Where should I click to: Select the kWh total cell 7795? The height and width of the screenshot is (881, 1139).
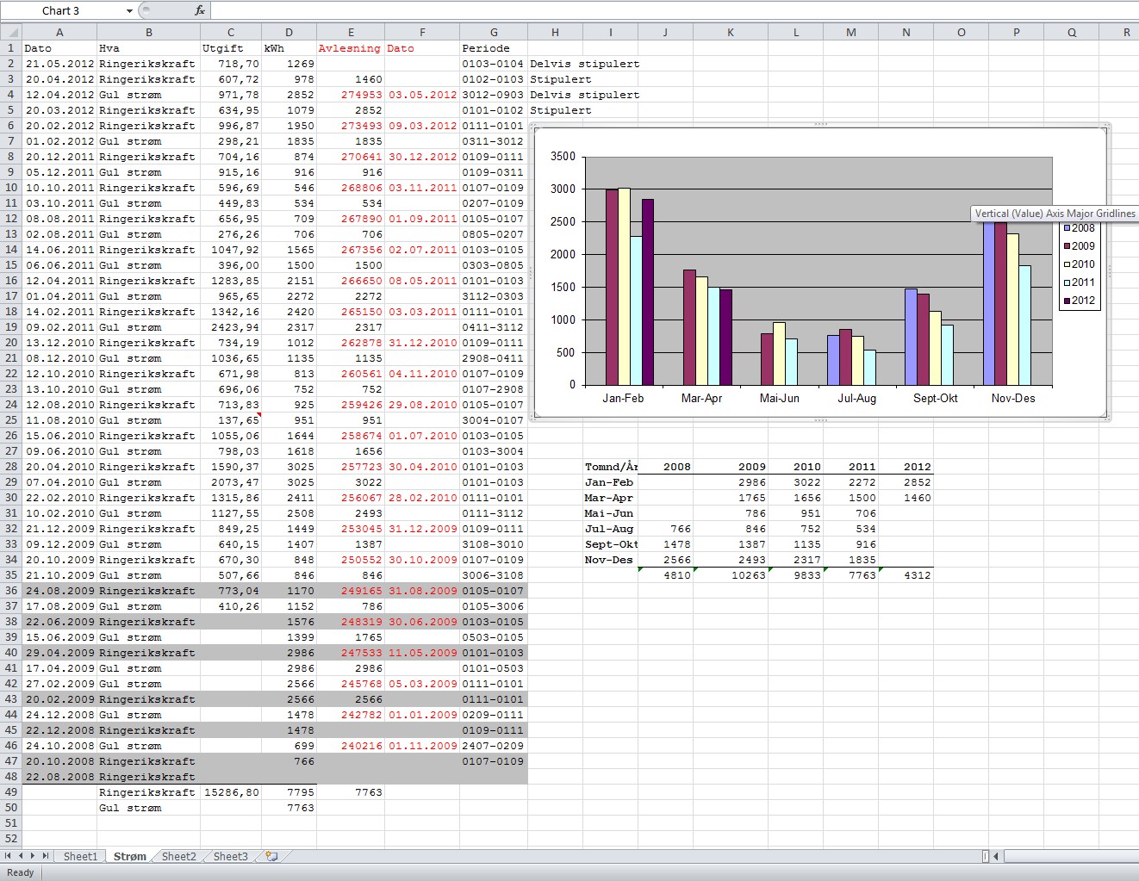pos(289,792)
